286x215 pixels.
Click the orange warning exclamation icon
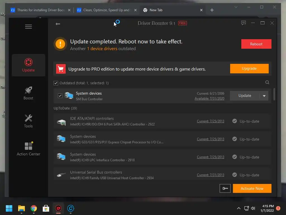point(60,44)
